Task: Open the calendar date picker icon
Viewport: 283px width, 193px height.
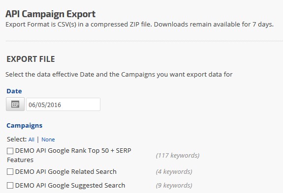Action: tap(15, 104)
